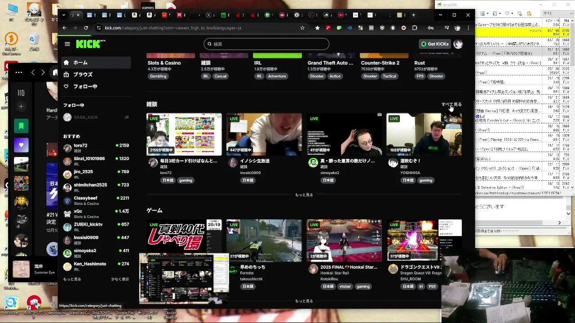This screenshot has height=323, width=575.
Task: Open 2025 FINAL Honkai Star stream
Action: coord(344,240)
